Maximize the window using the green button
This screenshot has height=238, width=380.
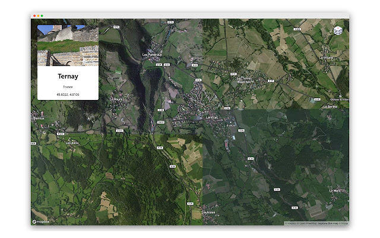42,16
